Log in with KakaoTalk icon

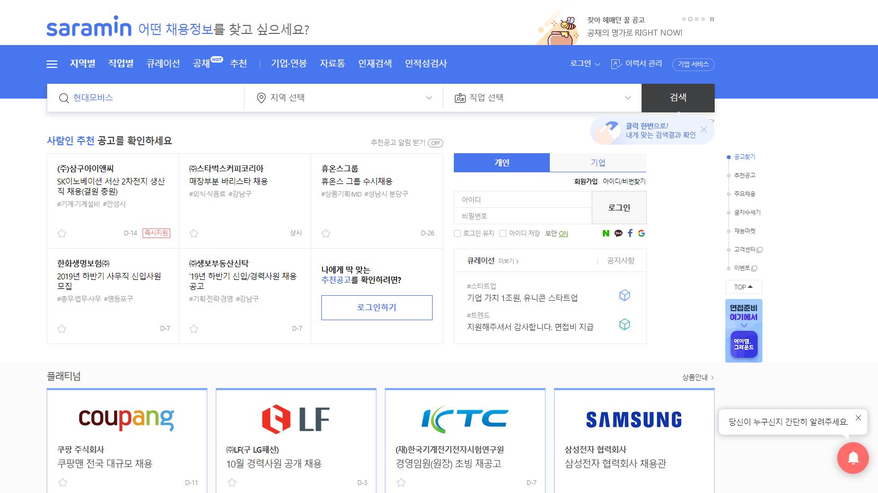tap(618, 233)
